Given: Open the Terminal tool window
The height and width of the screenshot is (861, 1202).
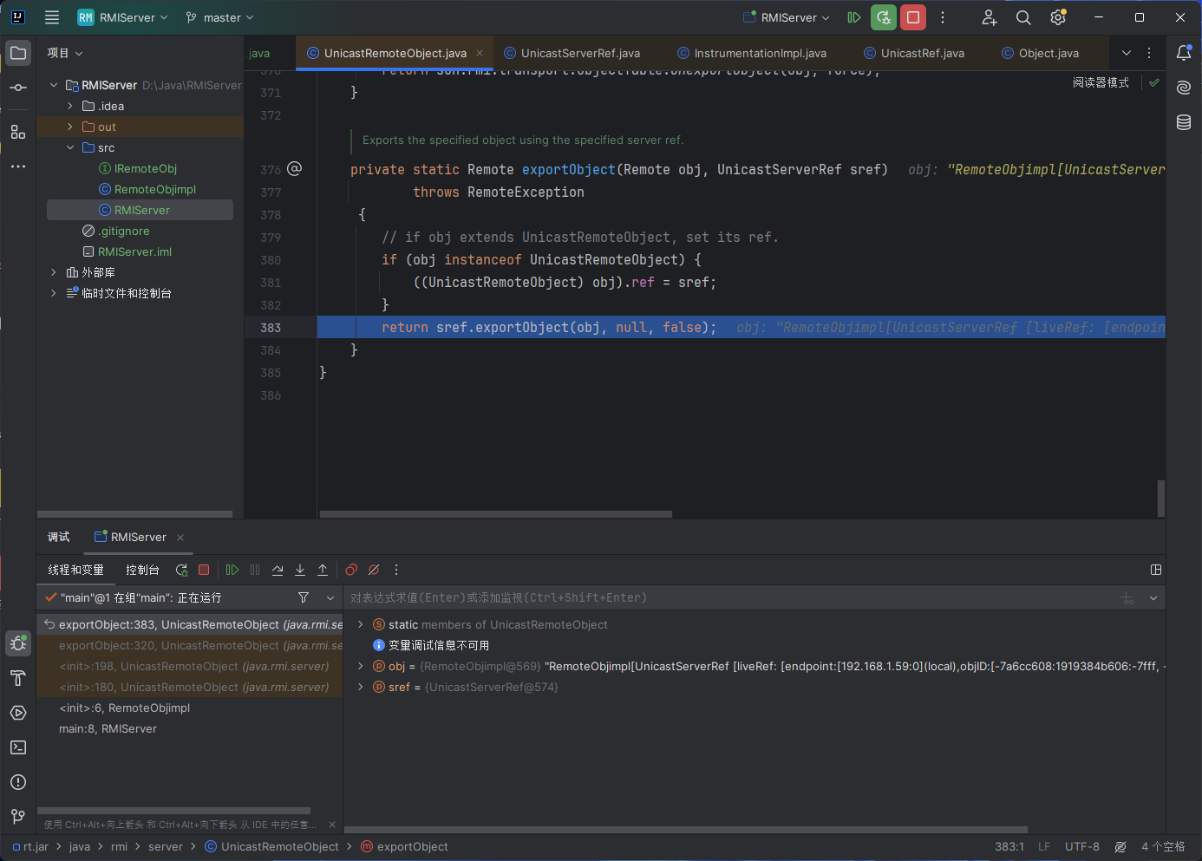Looking at the screenshot, I should (18, 747).
